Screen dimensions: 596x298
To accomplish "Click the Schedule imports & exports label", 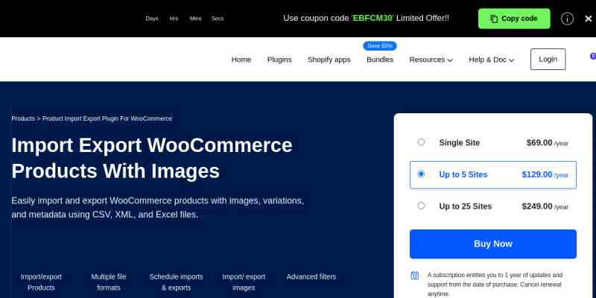I will [x=176, y=282].
